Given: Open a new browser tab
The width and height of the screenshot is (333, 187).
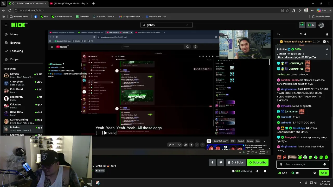Looking at the screenshot, I should 93,3.
